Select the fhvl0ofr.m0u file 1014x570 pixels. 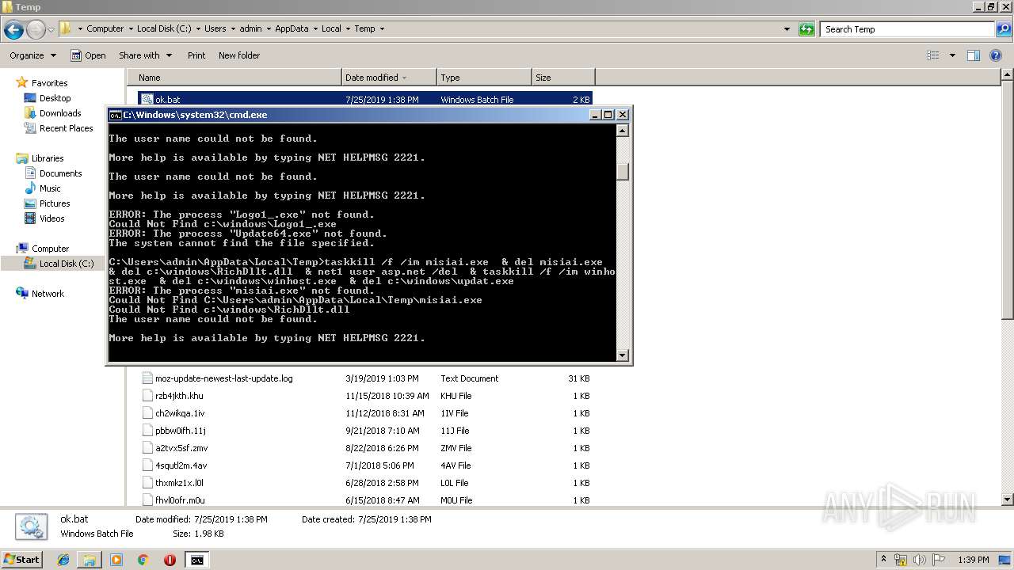click(365, 500)
